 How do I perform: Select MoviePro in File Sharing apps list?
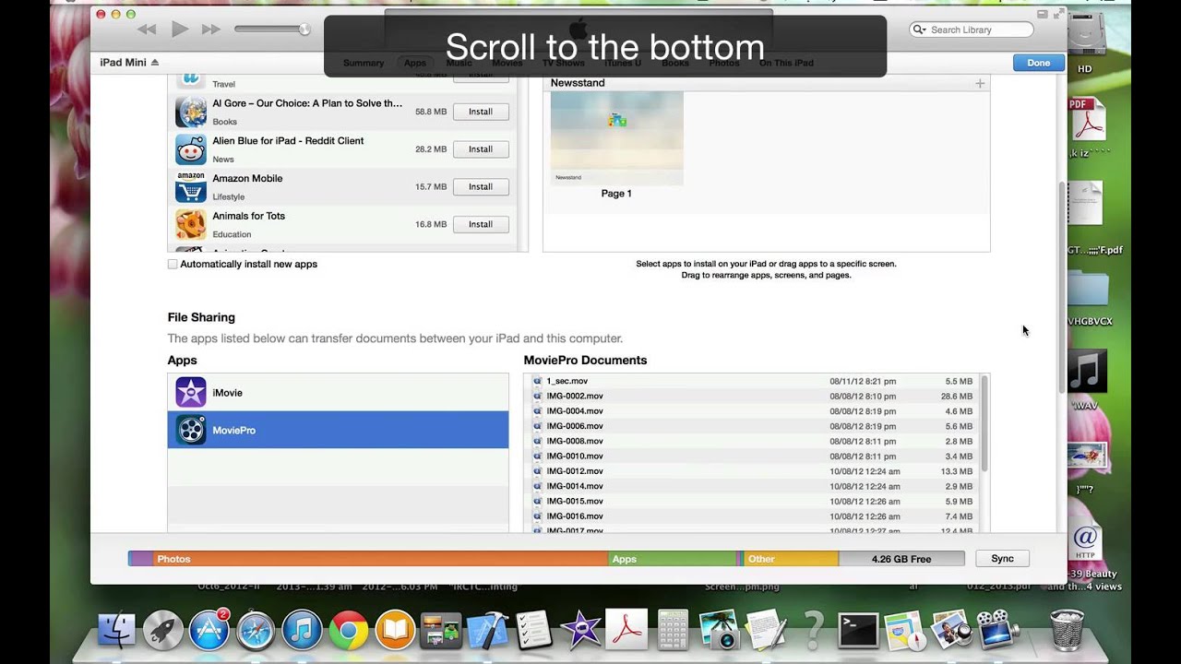[338, 430]
